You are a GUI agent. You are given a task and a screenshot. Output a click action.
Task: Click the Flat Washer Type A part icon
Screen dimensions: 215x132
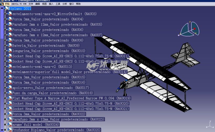click(10, 98)
